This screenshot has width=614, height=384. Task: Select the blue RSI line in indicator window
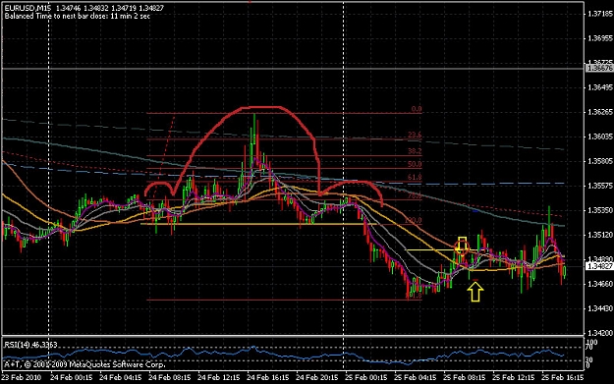(x=283, y=356)
